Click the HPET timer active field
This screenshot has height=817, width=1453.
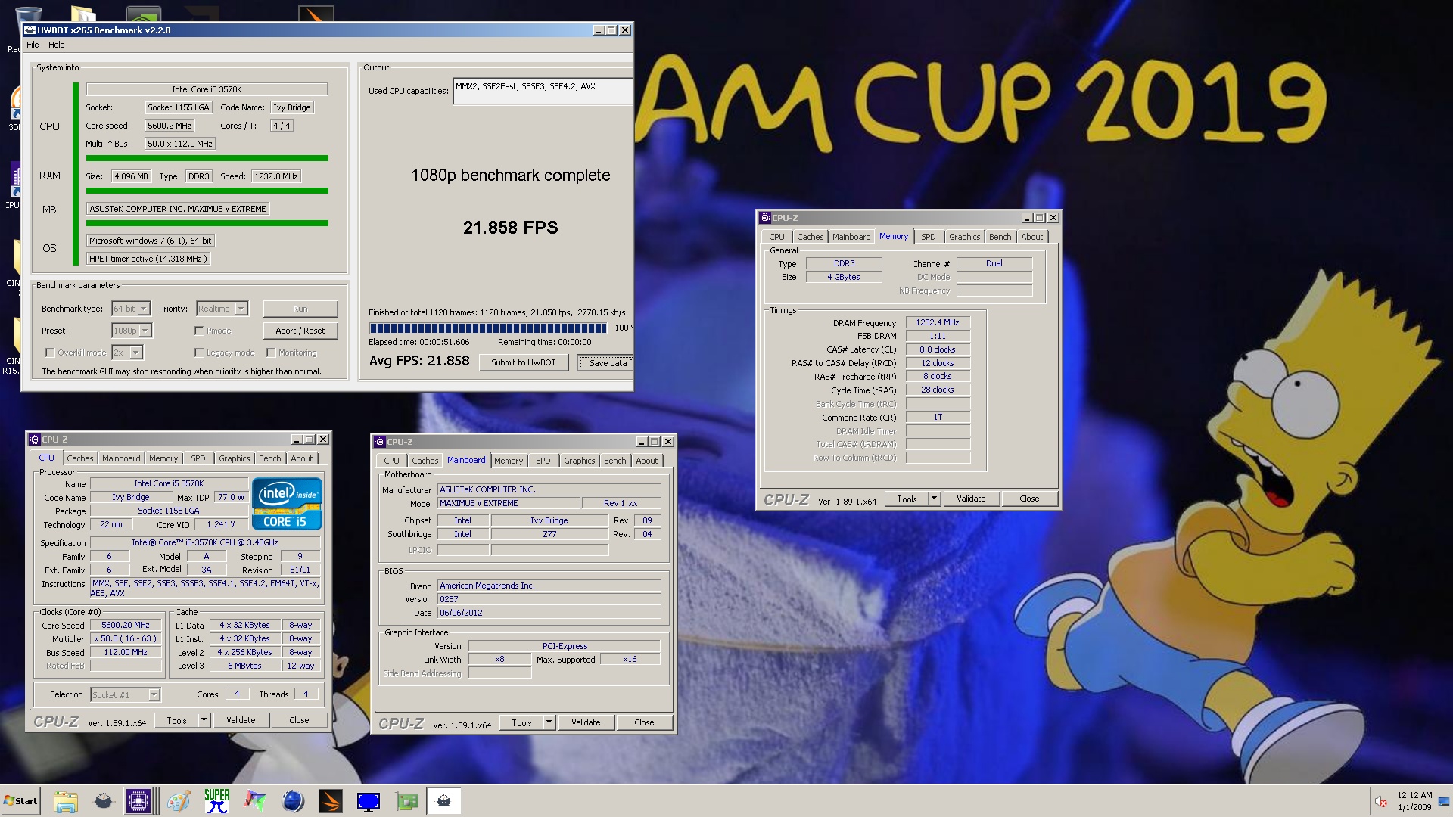148,259
